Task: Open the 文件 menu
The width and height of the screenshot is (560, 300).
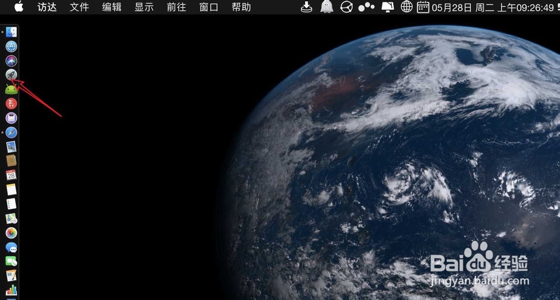Action: pos(80,7)
